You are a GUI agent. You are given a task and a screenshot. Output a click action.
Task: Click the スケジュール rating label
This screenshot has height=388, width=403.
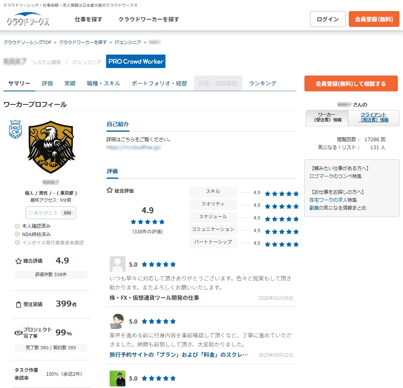[213, 217]
